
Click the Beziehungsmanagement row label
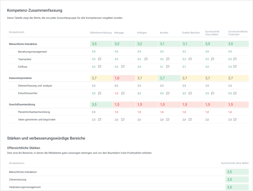pos(33,52)
